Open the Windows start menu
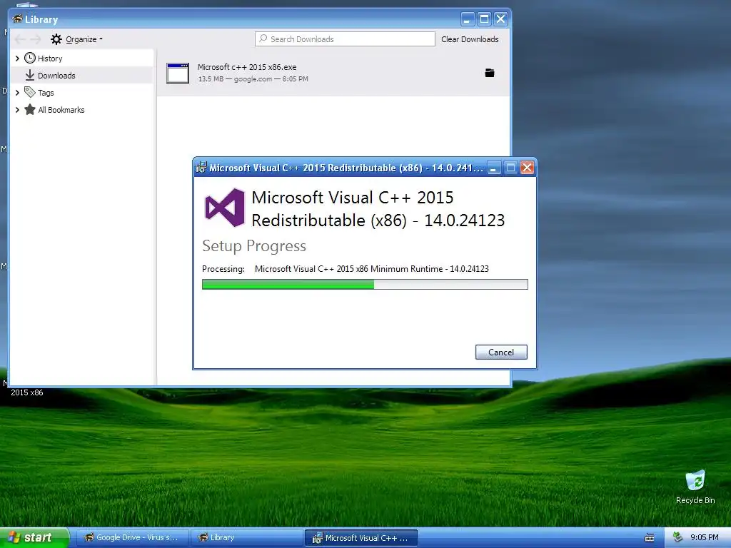Viewport: 731px width, 548px height. 34,537
